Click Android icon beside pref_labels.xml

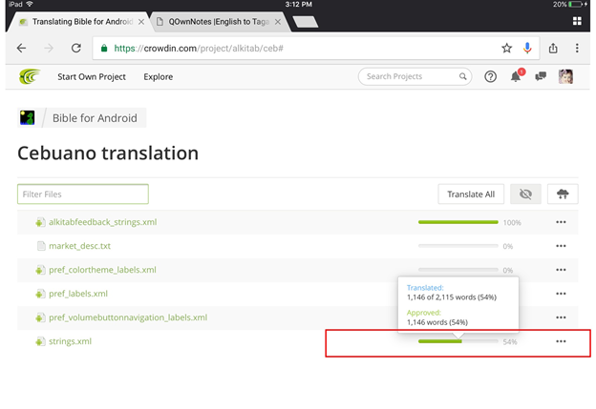tap(40, 294)
